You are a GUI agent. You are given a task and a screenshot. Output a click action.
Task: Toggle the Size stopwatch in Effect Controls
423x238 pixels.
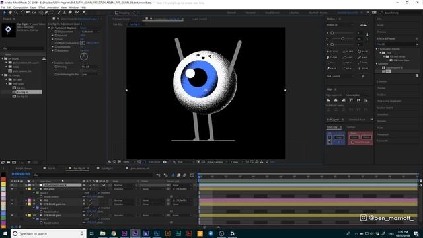(x=56, y=39)
